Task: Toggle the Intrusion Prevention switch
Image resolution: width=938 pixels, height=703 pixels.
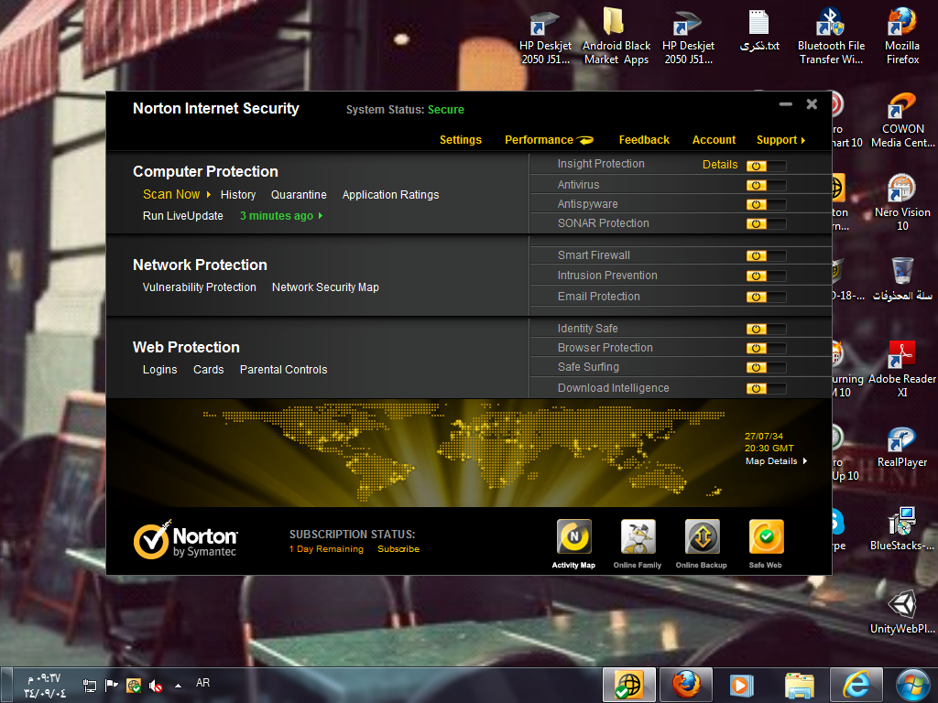Action: 767,276
